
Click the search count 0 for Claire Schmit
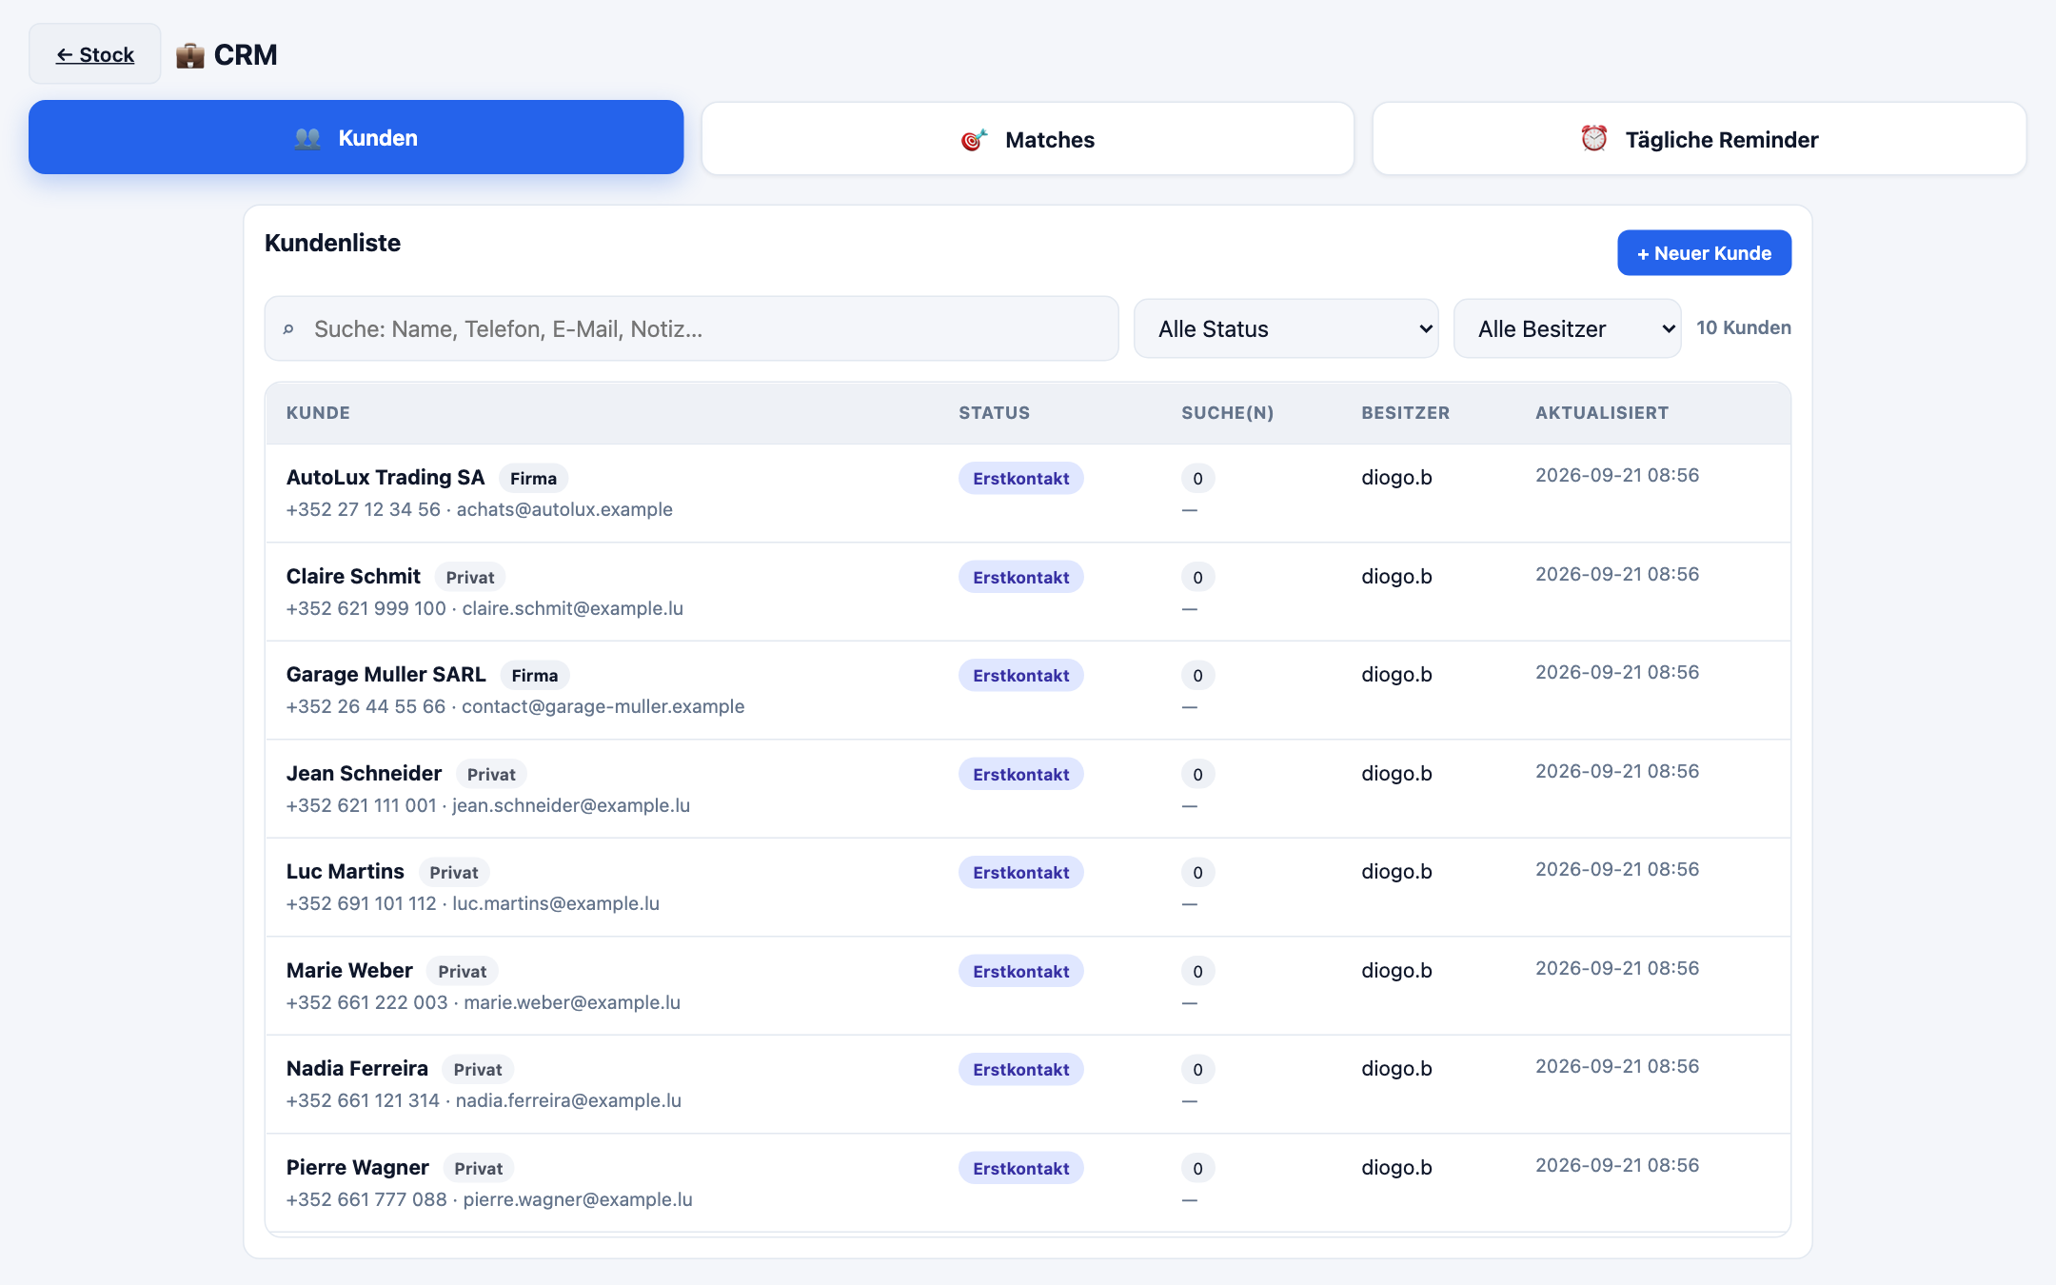[1197, 577]
